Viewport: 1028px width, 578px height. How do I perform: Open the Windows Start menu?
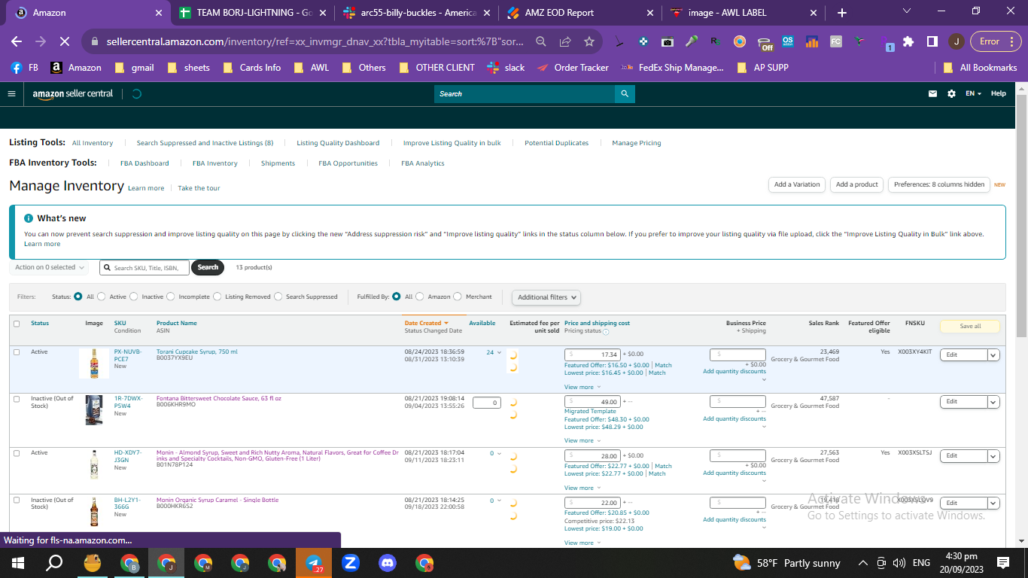point(17,563)
